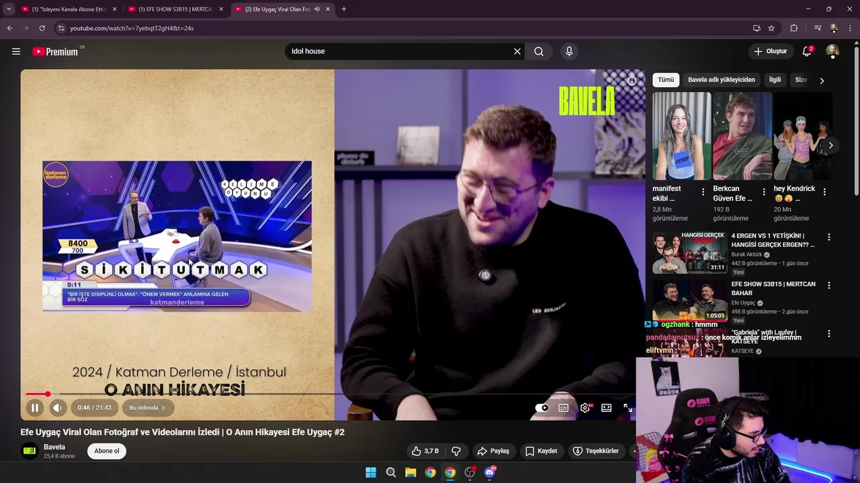This screenshot has width=860, height=483.
Task: Share the video using Paylaş
Action: 492,451
